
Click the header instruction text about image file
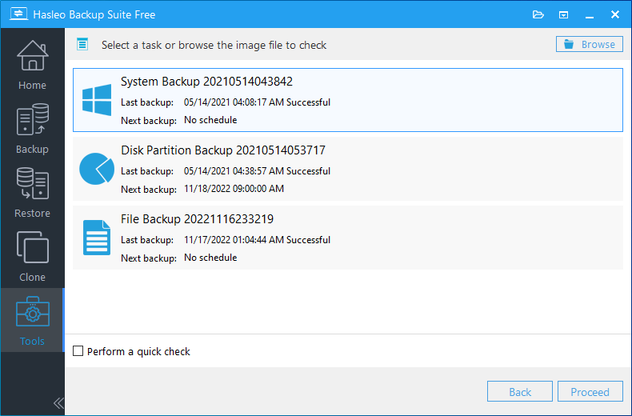point(214,45)
